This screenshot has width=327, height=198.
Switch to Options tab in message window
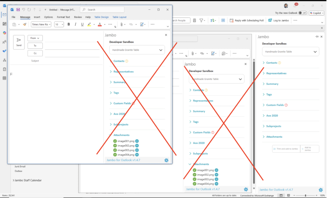(x=48, y=17)
